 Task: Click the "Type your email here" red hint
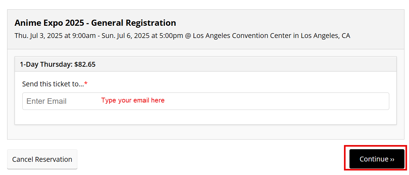pos(133,100)
